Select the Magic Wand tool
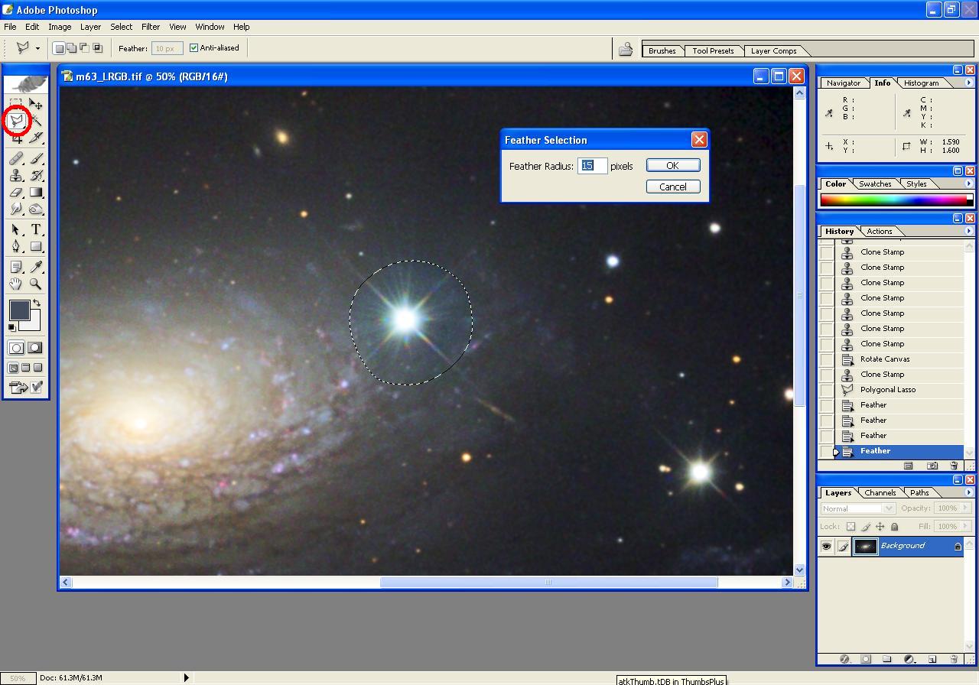This screenshot has height=685, width=979. [x=36, y=121]
